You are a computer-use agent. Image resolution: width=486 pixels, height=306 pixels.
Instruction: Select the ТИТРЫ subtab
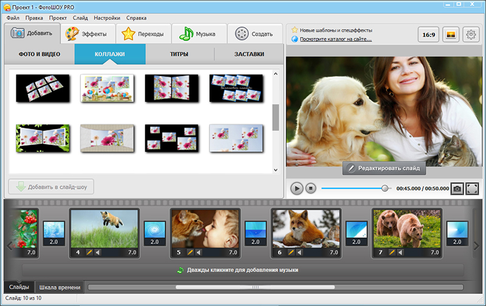[x=179, y=54]
